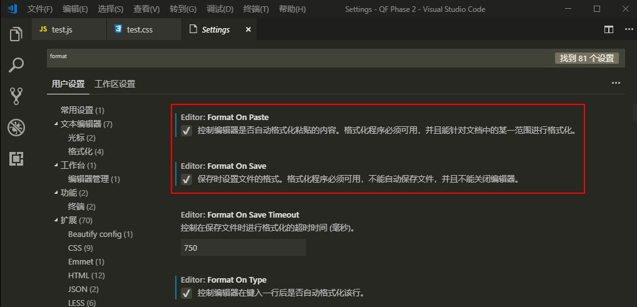This screenshot has height=307, width=637.
Task: Open editor more actions ellipsis in tab bar
Action: click(x=628, y=29)
